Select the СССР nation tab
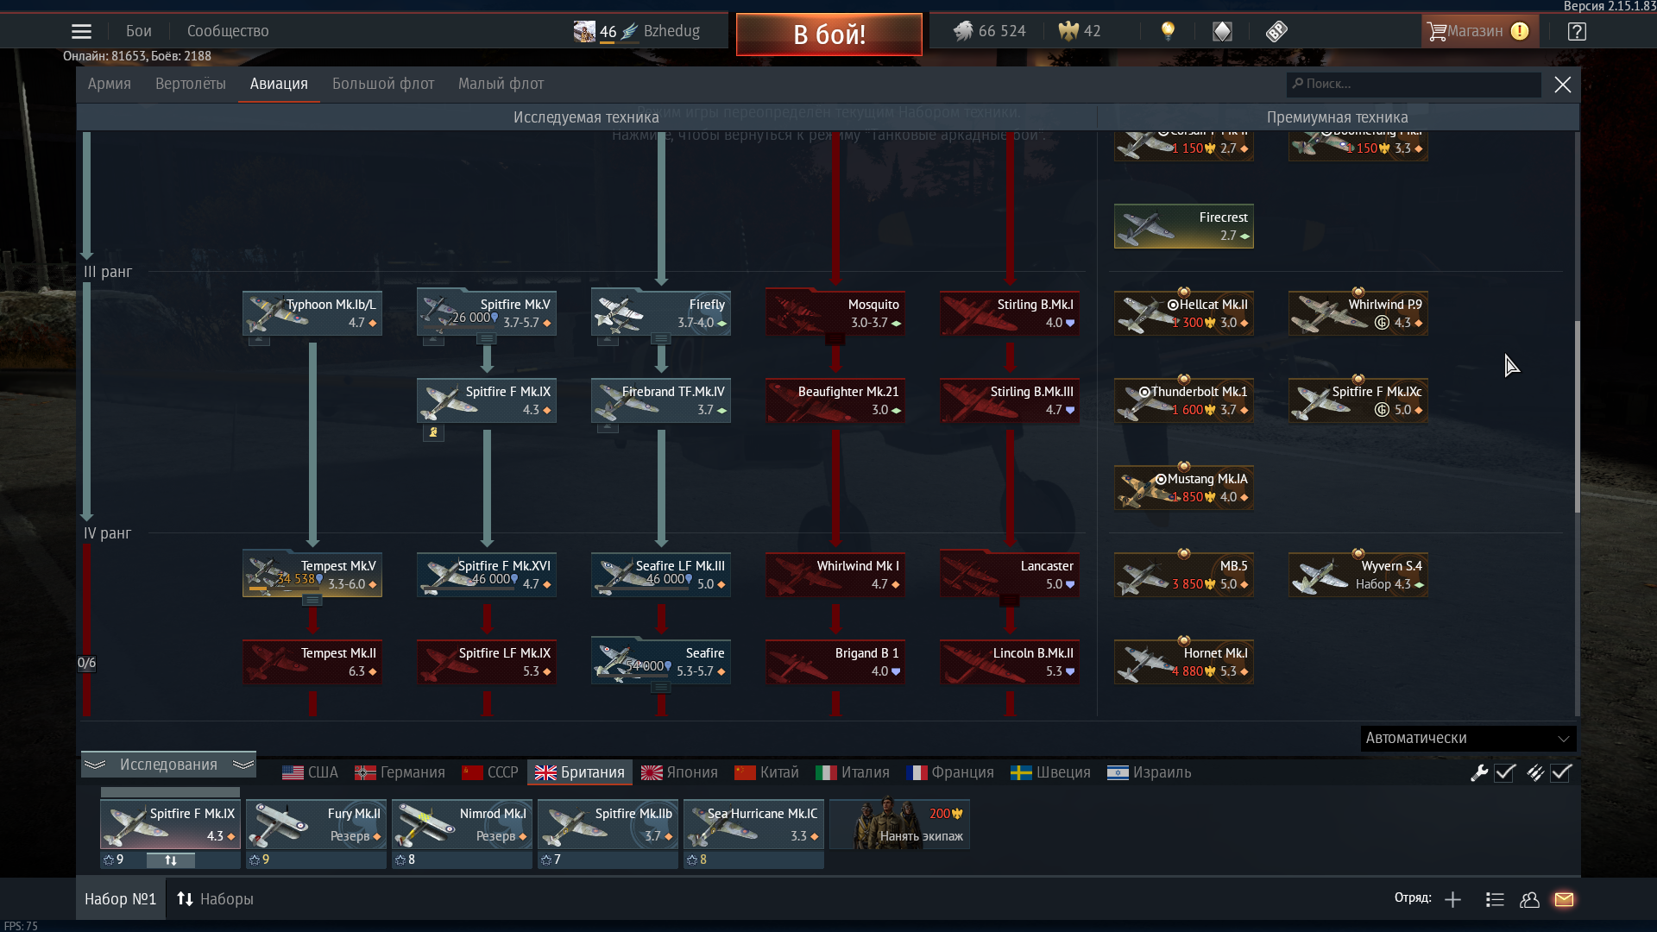Viewport: 1657px width, 932px height. pos(490,772)
